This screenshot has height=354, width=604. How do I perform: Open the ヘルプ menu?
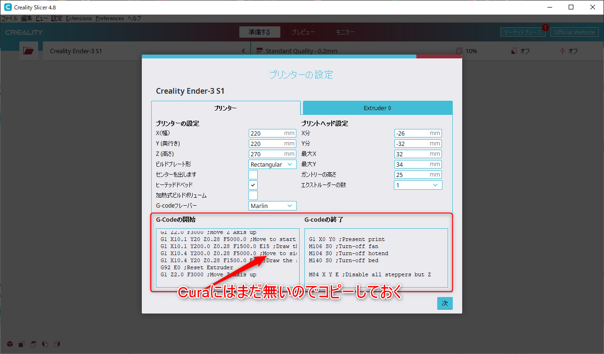click(134, 18)
